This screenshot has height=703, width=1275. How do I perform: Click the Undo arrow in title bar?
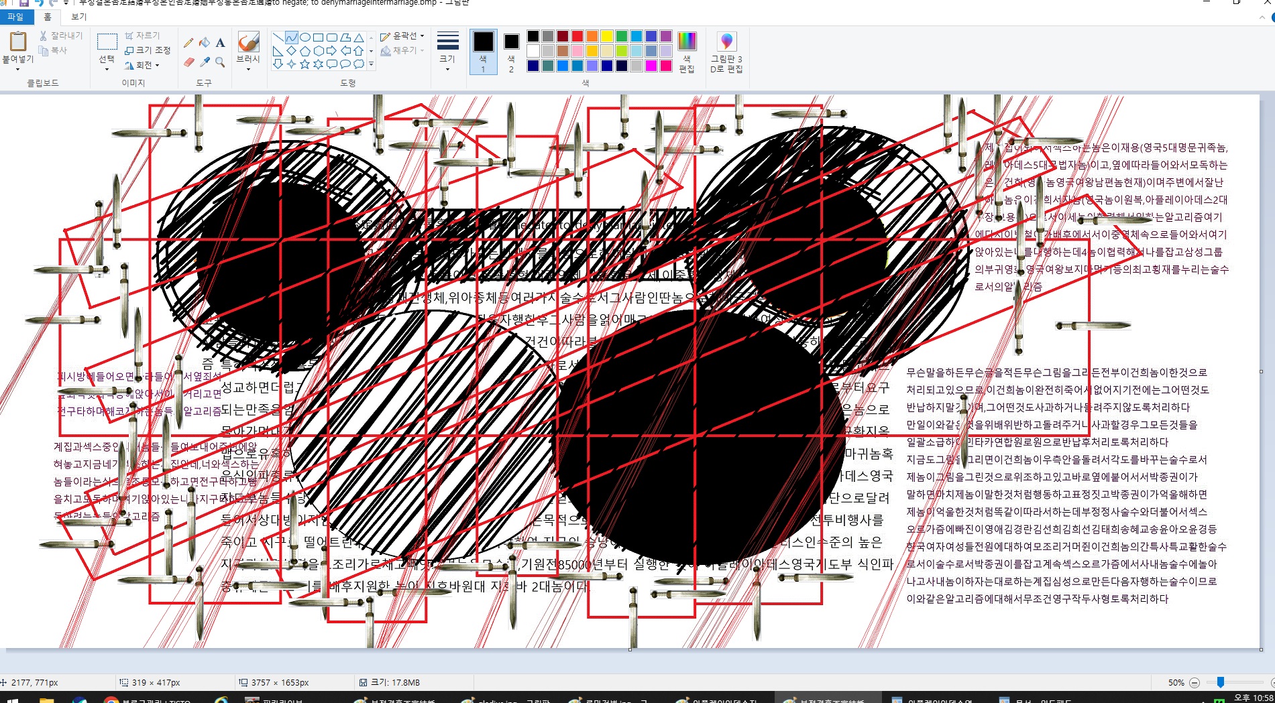pyautogui.click(x=39, y=3)
